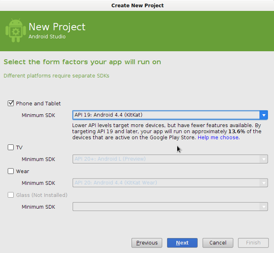The height and width of the screenshot is (253, 274).
Task: Click the Minimum SDK label under Phone and Tablet
Action: (38, 116)
